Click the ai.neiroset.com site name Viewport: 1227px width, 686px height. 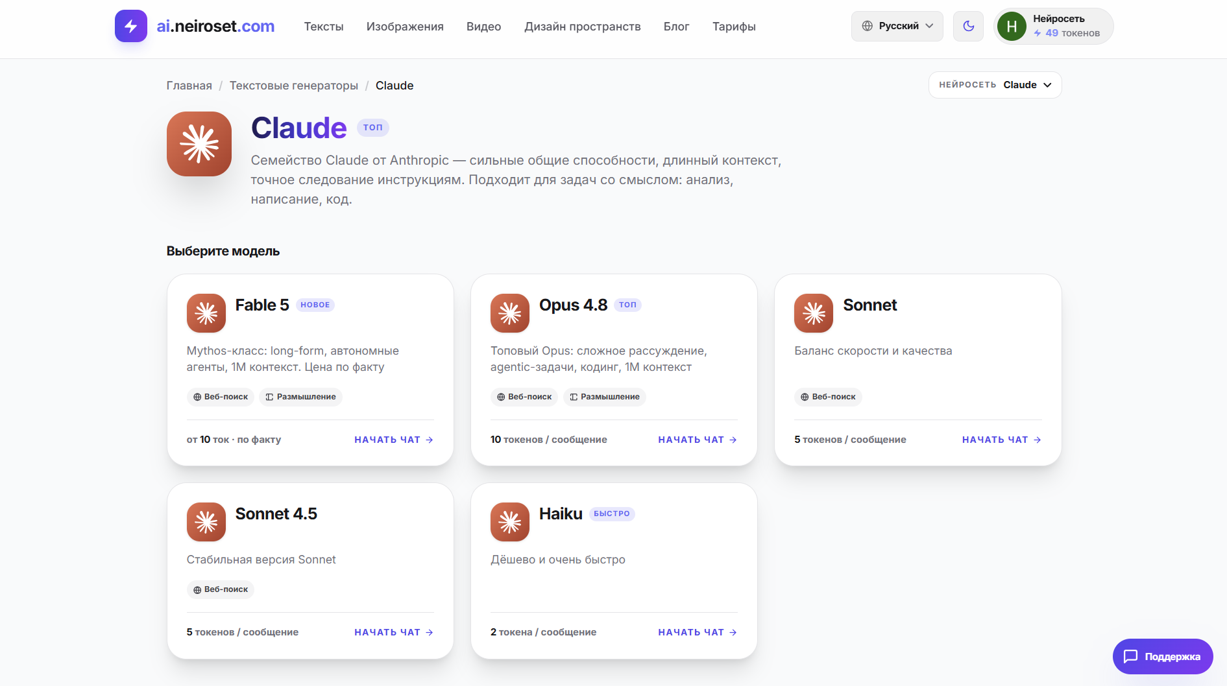215,27
